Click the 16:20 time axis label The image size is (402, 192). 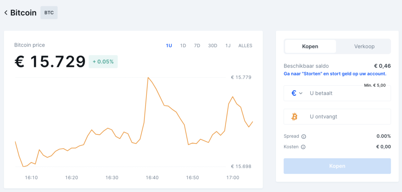(x=71, y=178)
